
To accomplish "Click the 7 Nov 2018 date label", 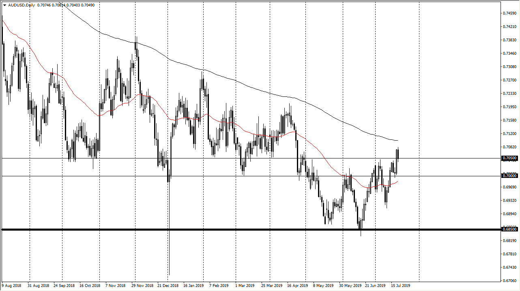I will 116,285.
